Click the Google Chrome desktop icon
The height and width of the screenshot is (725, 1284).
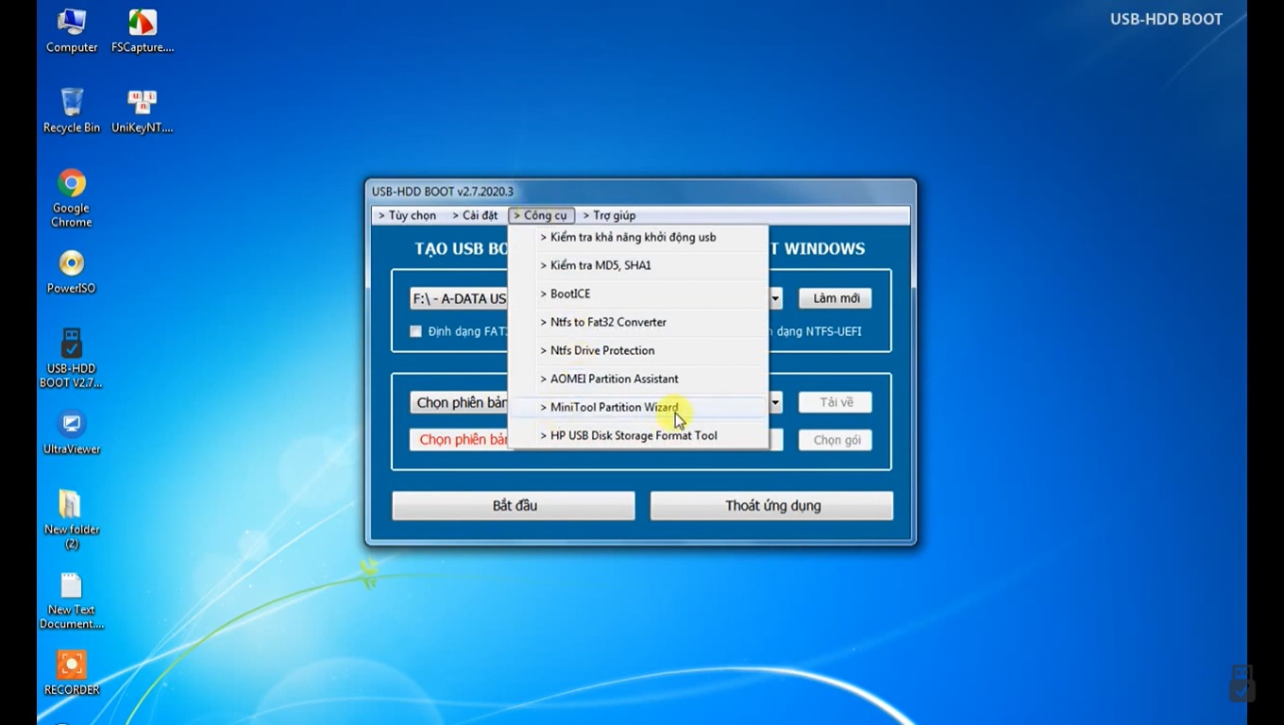72,198
